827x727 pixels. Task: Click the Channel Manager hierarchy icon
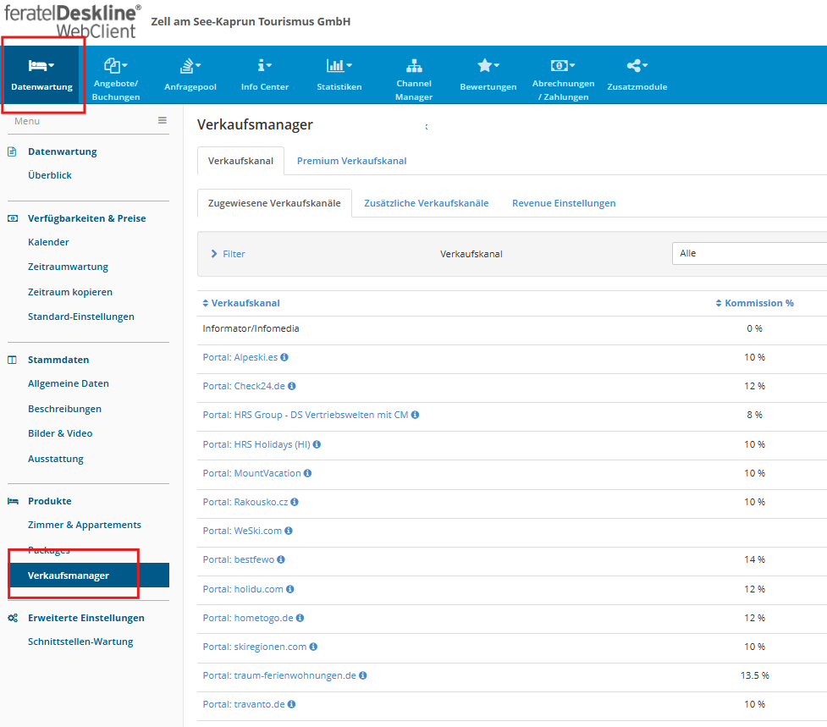[414, 65]
